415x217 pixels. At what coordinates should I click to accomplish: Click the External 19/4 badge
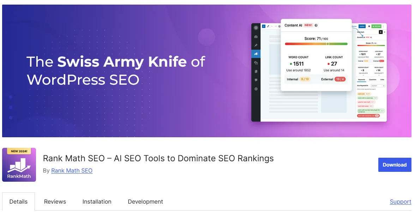coord(340,79)
